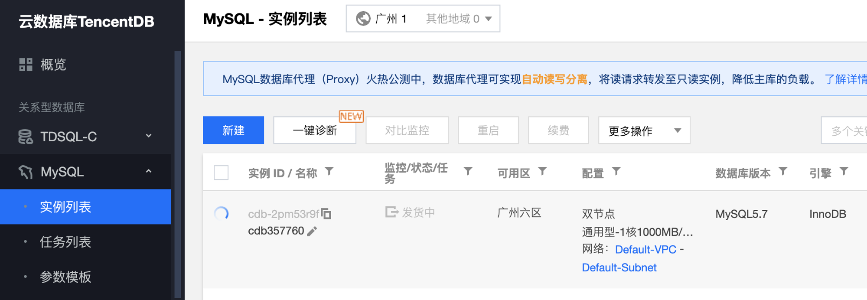Click the 其他地域 0 text
Image resolution: width=867 pixels, height=300 pixels.
pos(453,19)
